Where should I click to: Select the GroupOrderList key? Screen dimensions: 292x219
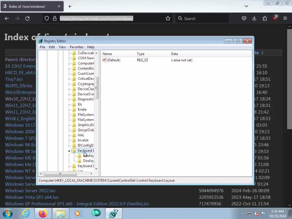pyautogui.click(x=86, y=130)
